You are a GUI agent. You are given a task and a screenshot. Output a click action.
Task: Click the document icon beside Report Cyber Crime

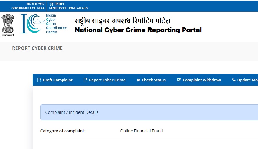(x=86, y=80)
